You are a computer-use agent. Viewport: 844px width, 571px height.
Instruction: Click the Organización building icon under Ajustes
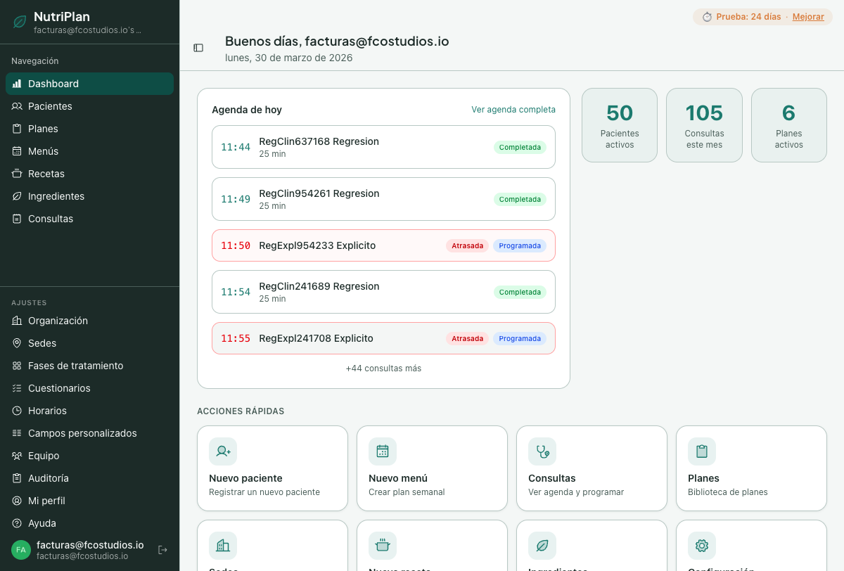(x=15, y=321)
